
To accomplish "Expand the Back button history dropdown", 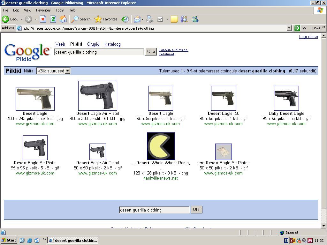I will (x=21, y=19).
